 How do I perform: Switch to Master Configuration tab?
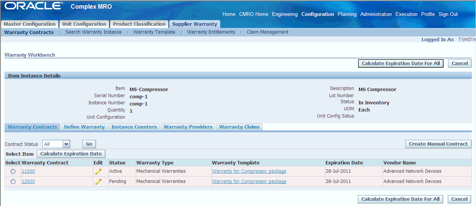[x=29, y=24]
